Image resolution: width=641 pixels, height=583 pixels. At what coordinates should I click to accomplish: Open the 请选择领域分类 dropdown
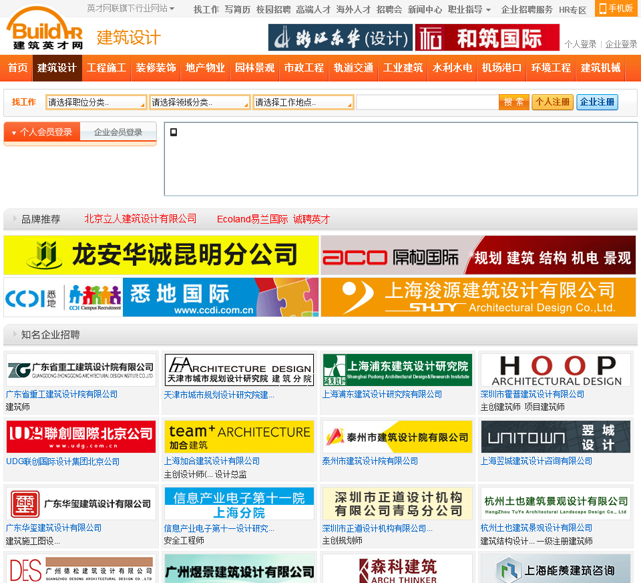[200, 102]
